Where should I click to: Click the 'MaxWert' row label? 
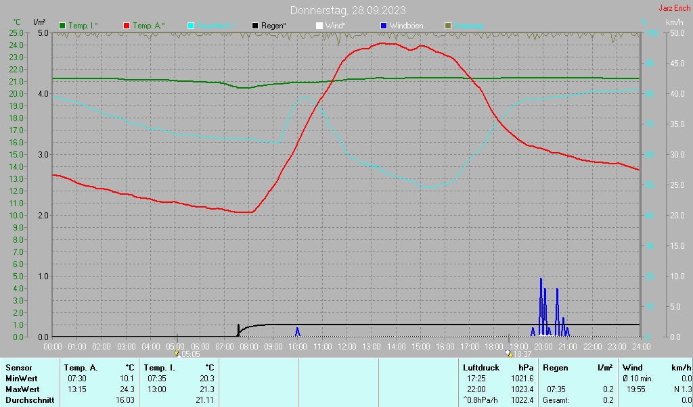click(22, 390)
